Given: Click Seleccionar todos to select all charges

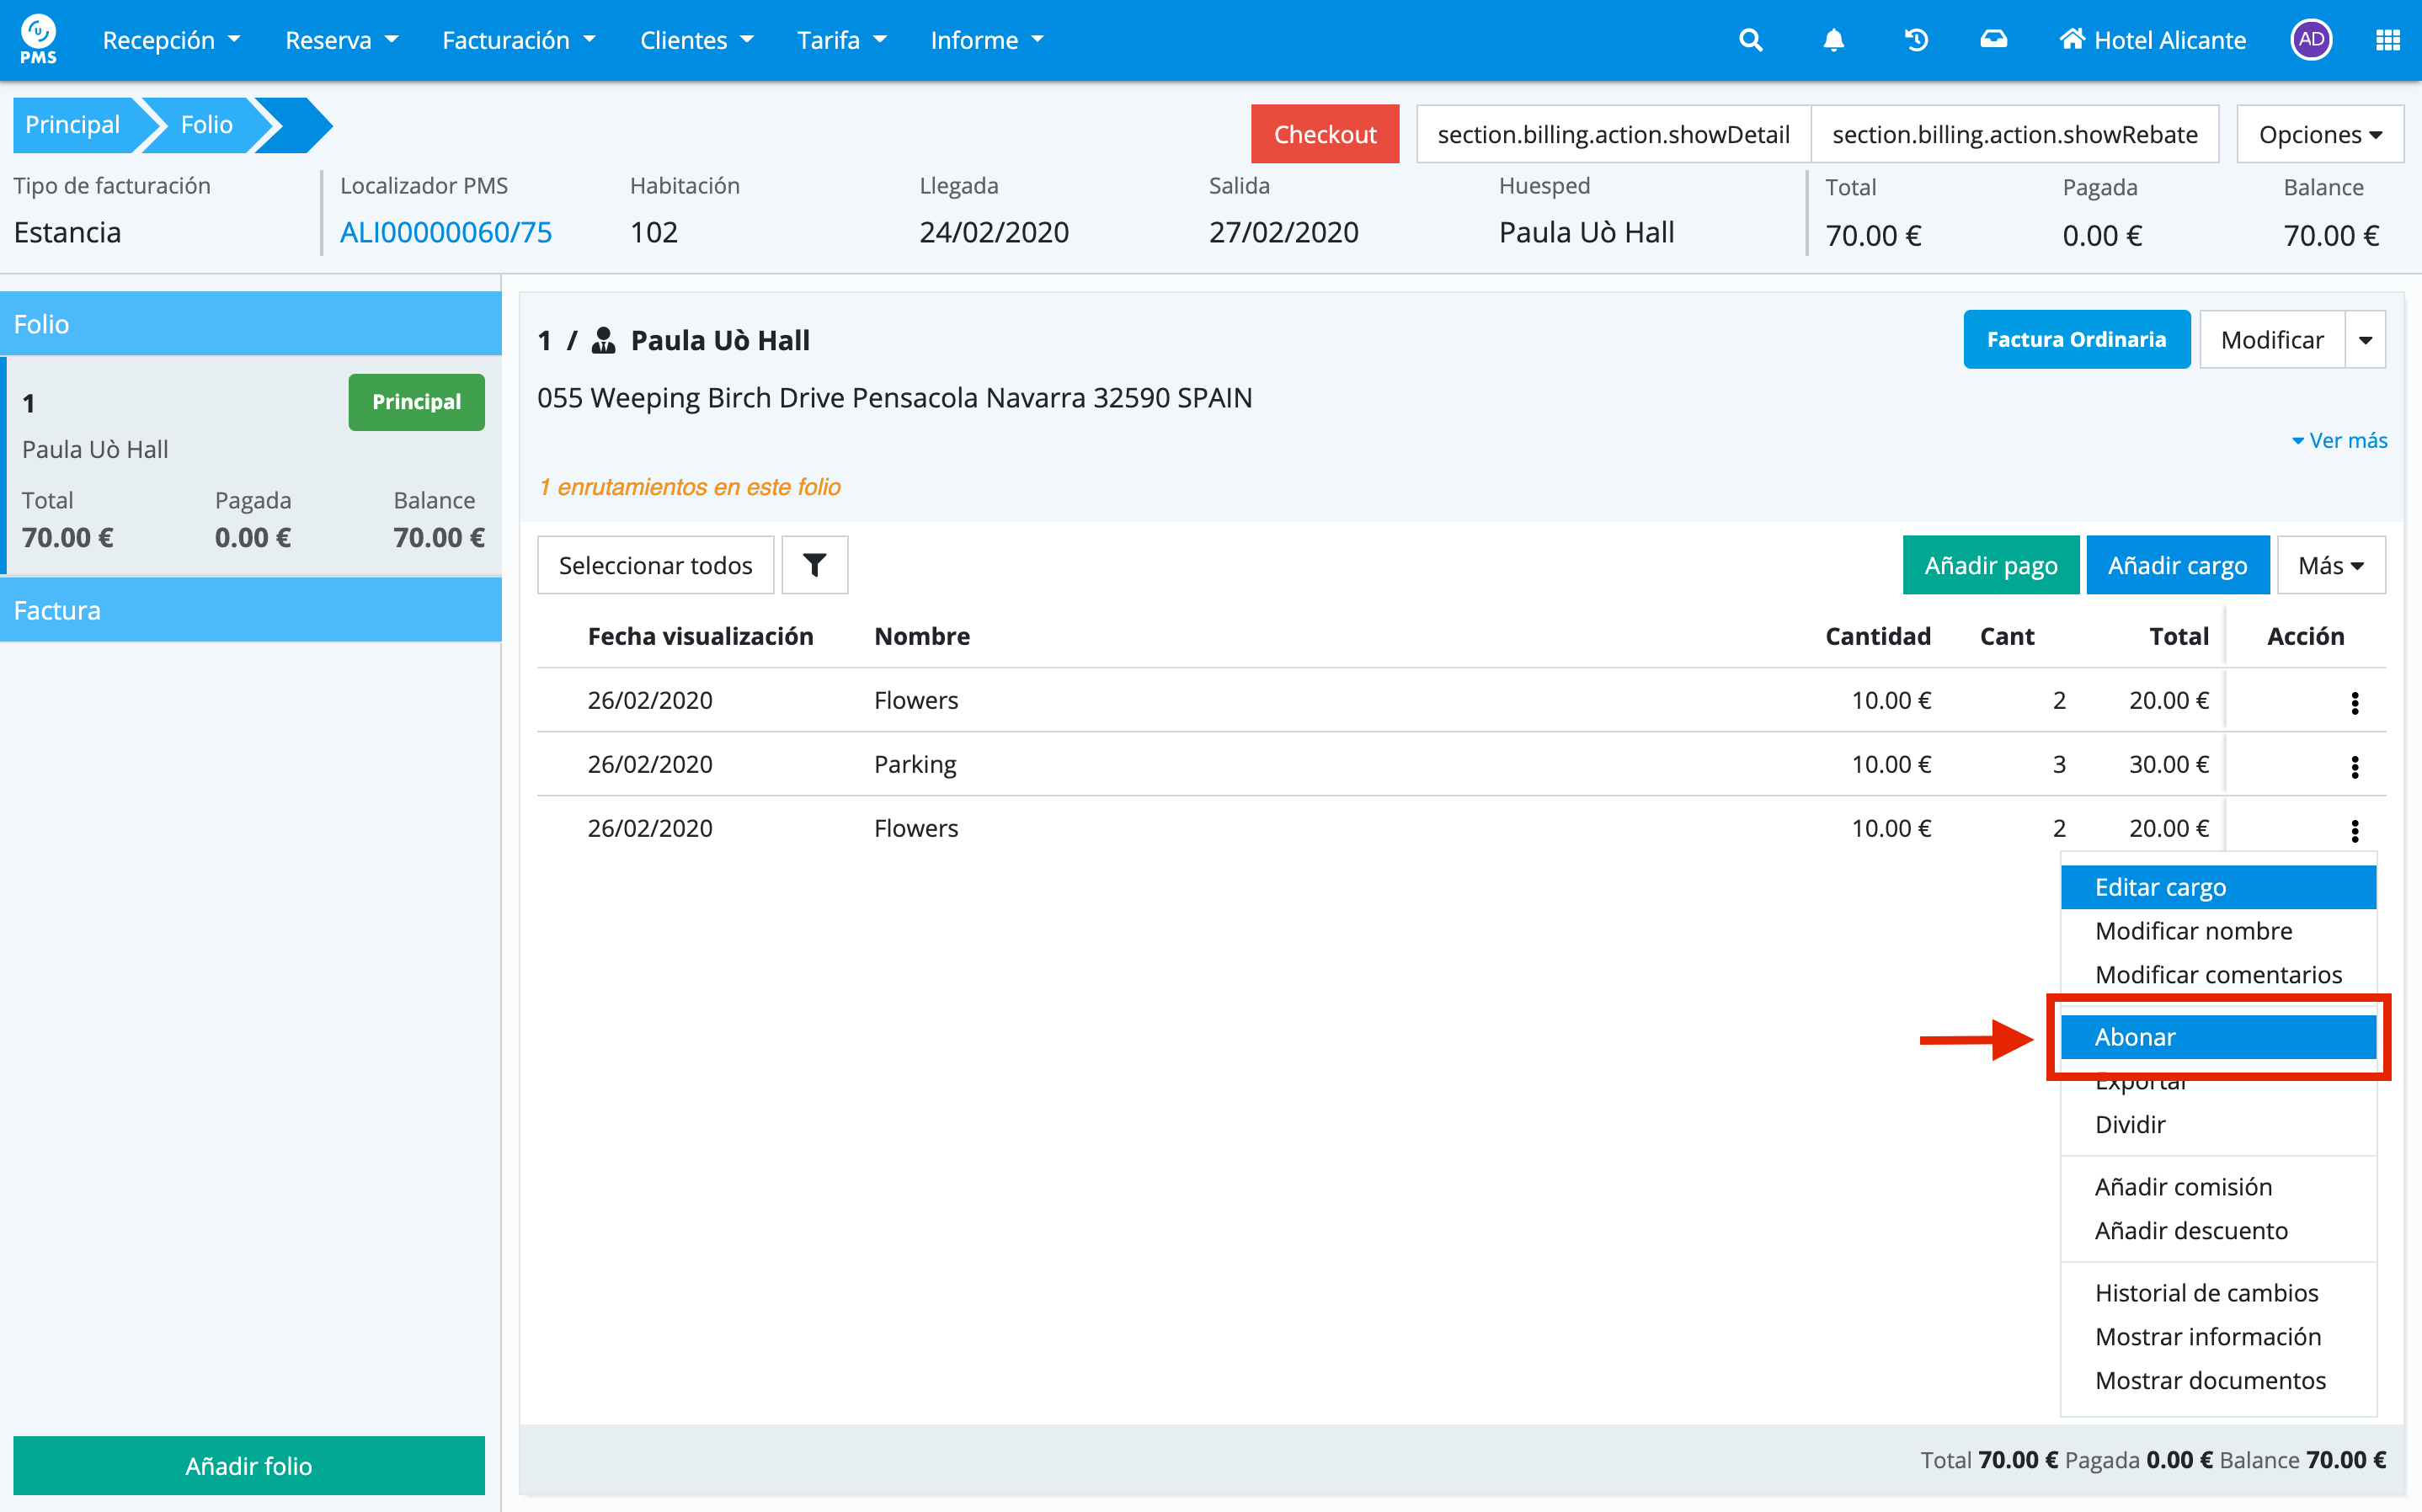Looking at the screenshot, I should (x=655, y=565).
